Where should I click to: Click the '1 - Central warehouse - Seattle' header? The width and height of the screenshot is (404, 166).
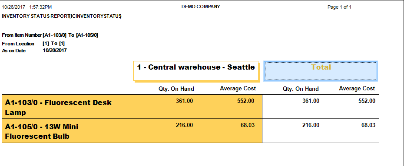click(196, 71)
